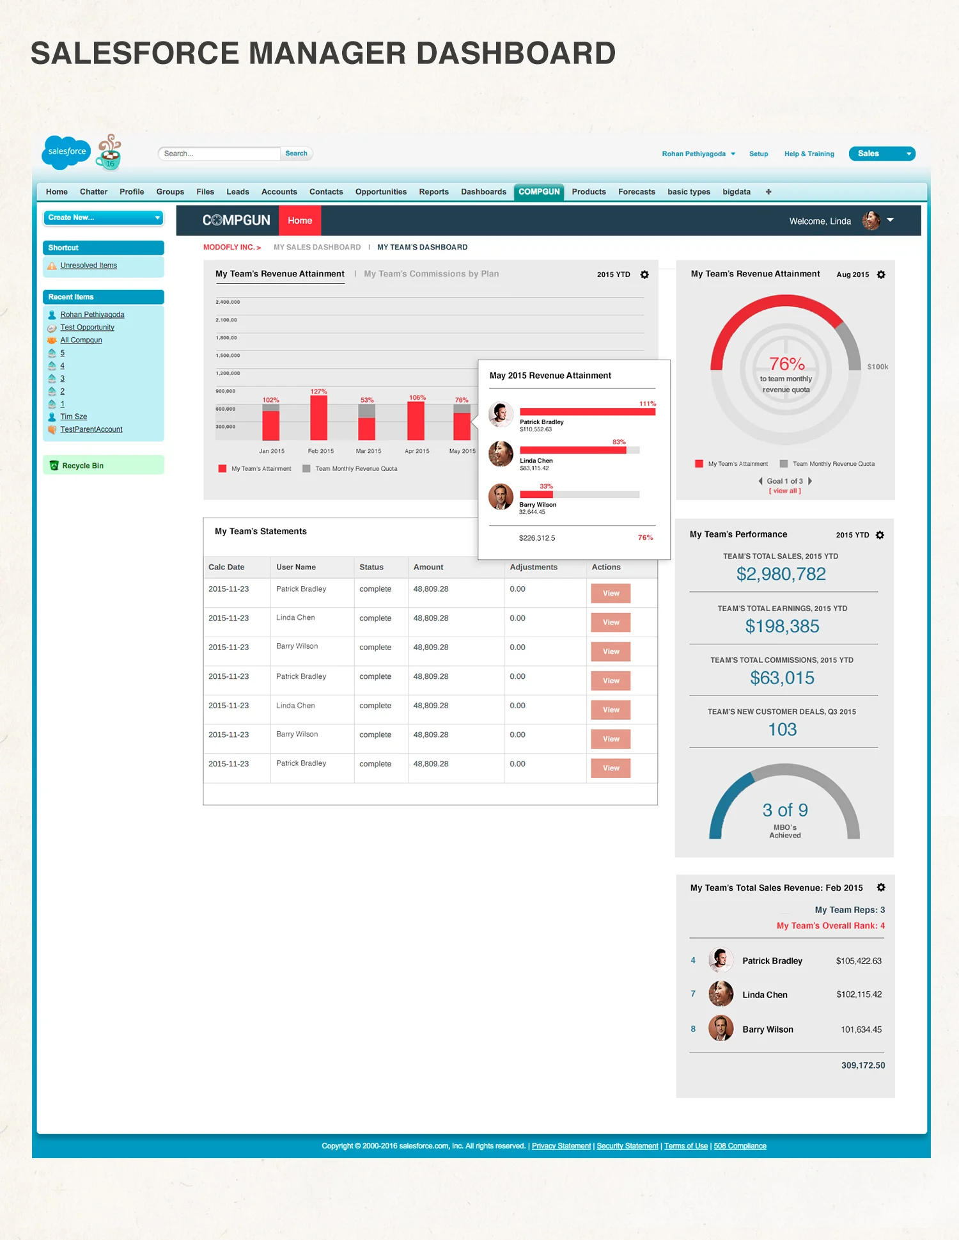Click the gray Team Monthly Revenue Quota swatch under bar chart
Screen dimensions: 959x1240
coord(306,468)
